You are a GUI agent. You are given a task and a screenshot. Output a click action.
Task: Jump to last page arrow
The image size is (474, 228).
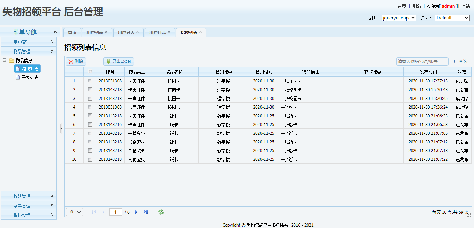tap(146, 212)
